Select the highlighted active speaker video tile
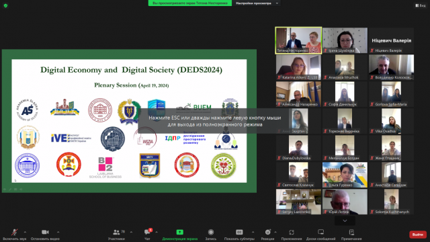 coord(298,40)
